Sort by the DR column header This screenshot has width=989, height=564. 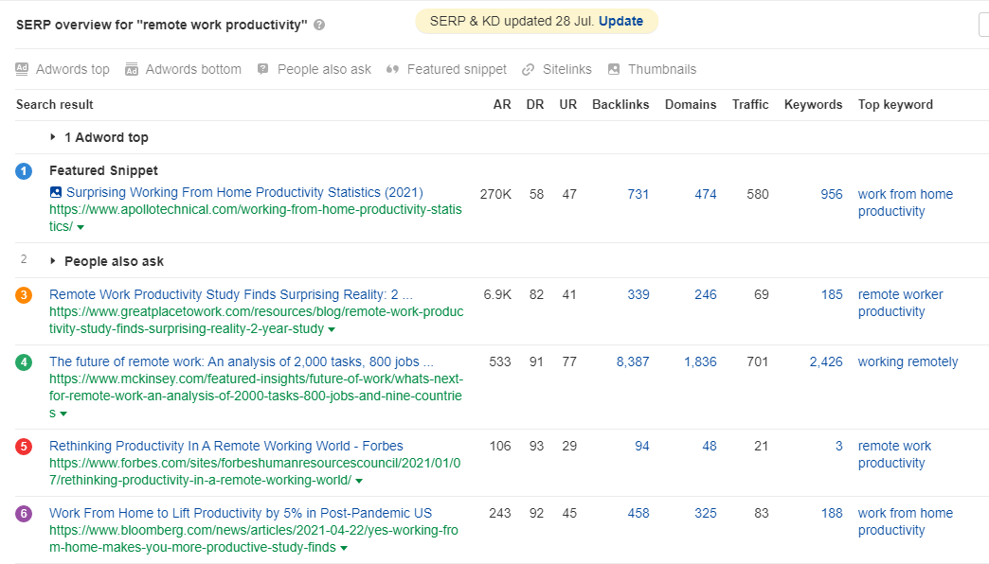tap(534, 105)
